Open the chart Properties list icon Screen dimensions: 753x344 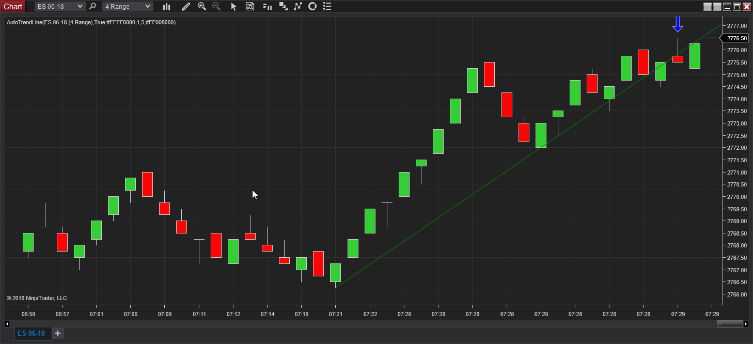326,6
